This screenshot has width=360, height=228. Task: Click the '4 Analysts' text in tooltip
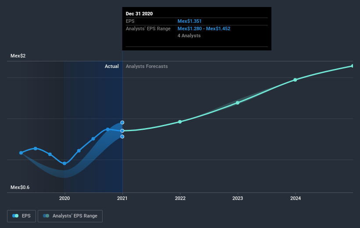(189, 36)
